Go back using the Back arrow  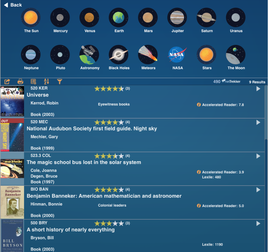click(x=13, y=5)
